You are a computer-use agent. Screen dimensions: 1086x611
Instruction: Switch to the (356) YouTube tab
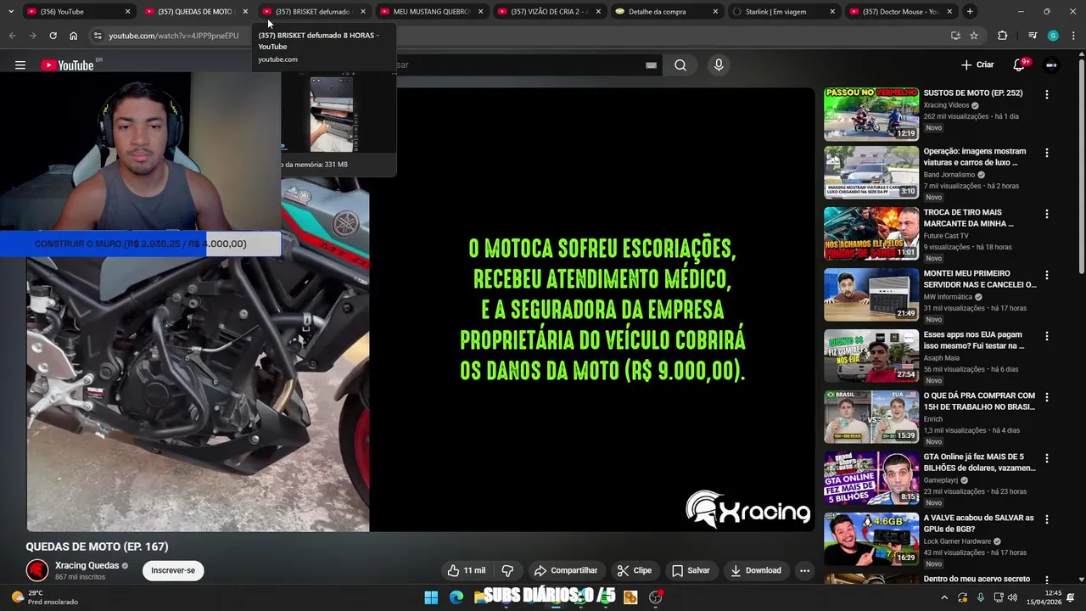[79, 12]
